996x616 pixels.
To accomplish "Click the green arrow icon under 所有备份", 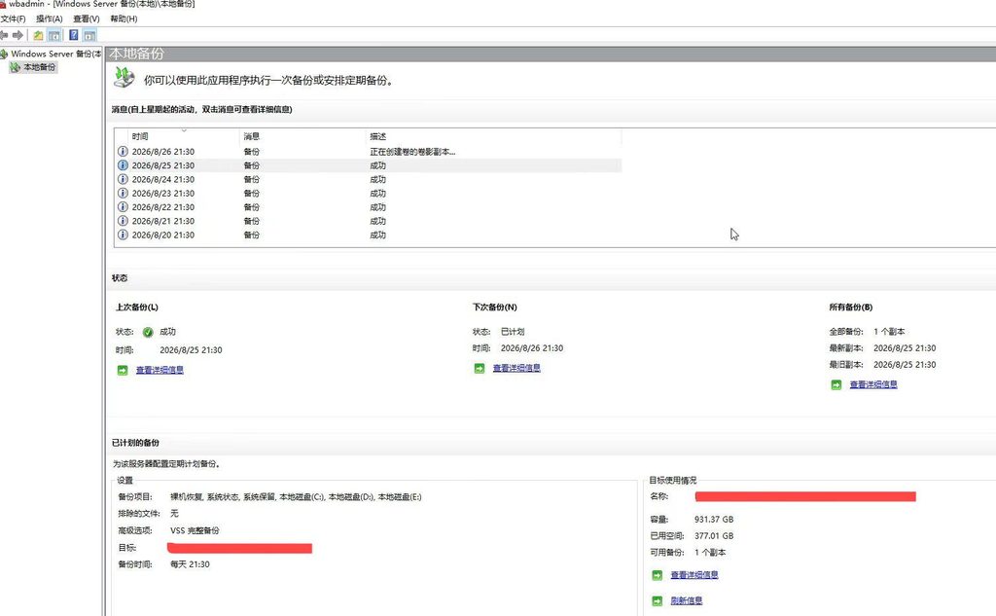I will tap(836, 384).
